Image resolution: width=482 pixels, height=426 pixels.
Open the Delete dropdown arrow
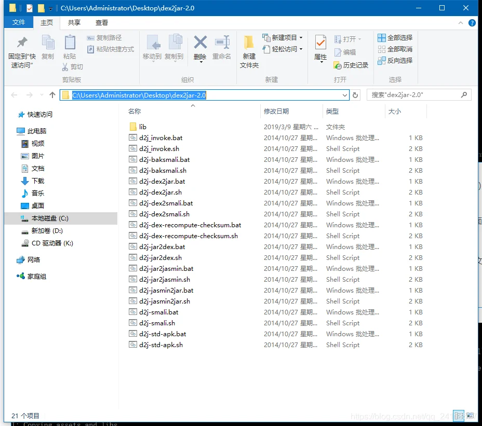click(201, 62)
